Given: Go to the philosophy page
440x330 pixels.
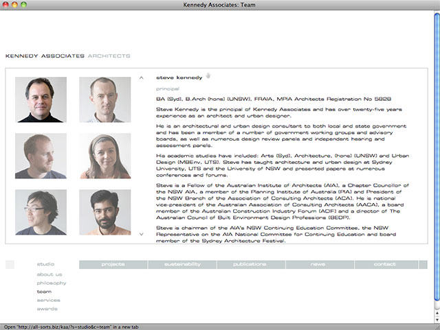Looking at the screenshot, I should [52, 283].
